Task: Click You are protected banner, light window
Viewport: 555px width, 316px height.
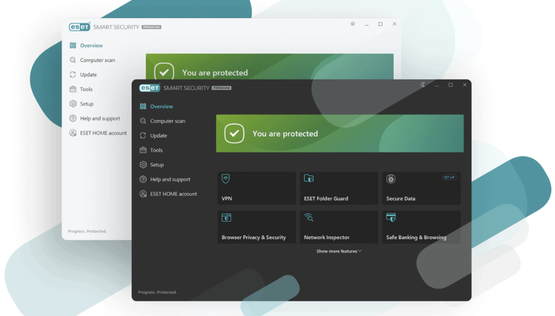Action: point(269,67)
